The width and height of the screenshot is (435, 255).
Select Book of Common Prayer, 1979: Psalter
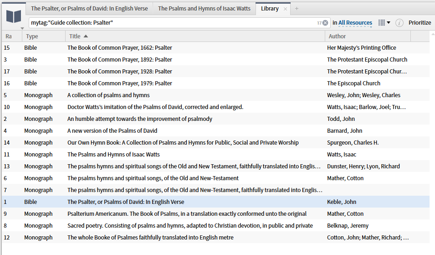click(119, 83)
